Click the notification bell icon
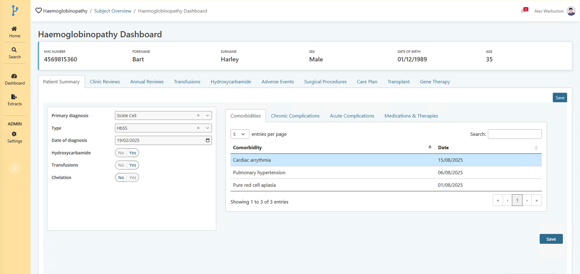The height and width of the screenshot is (274, 580). pyautogui.click(x=524, y=11)
